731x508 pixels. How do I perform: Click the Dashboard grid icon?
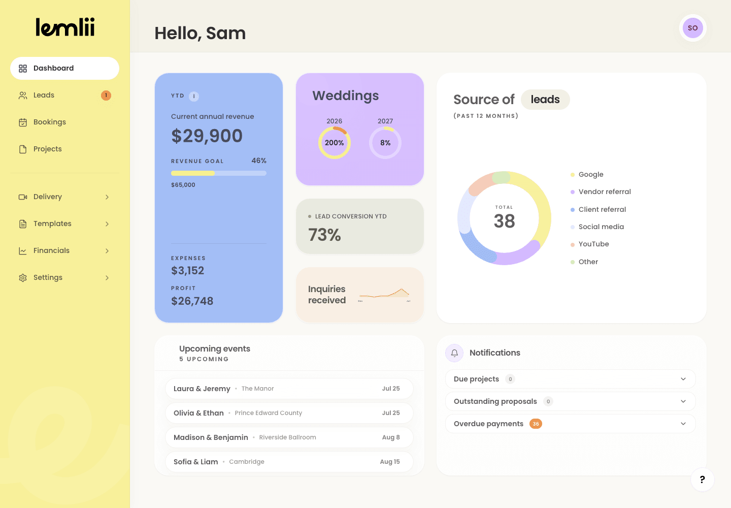click(x=23, y=69)
